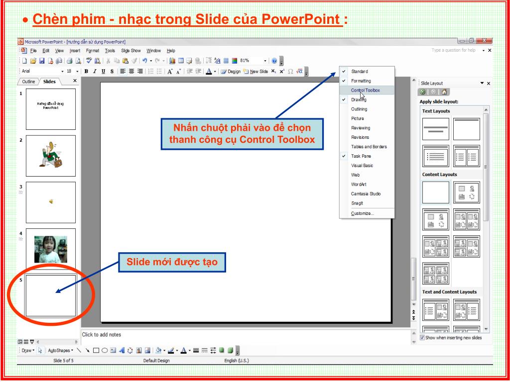Select the Arrow tool in Drawing toolbar
Screen dimensions: 510x382
click(x=87, y=351)
